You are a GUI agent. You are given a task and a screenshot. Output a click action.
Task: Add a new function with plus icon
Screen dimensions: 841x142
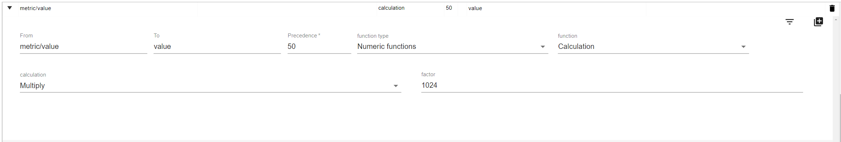[818, 22]
